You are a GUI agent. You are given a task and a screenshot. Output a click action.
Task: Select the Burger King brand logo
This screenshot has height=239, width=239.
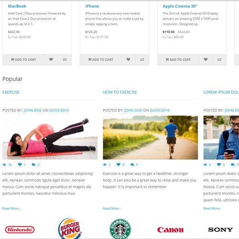pos(70,228)
